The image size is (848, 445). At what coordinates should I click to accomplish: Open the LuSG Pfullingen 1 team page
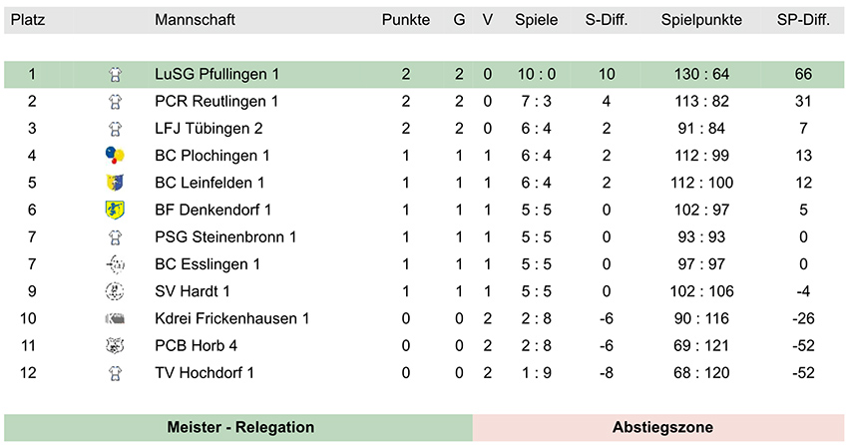click(216, 75)
